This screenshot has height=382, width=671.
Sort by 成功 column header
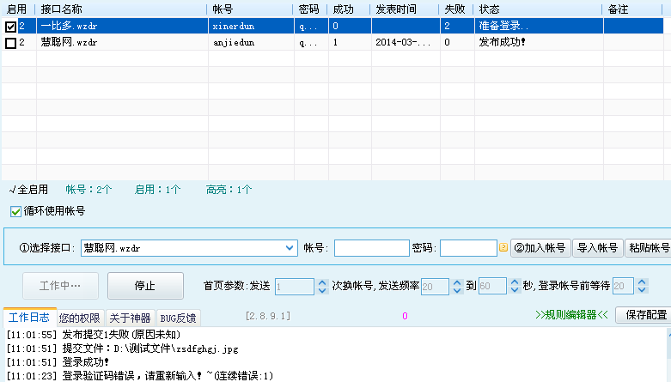pyautogui.click(x=349, y=9)
